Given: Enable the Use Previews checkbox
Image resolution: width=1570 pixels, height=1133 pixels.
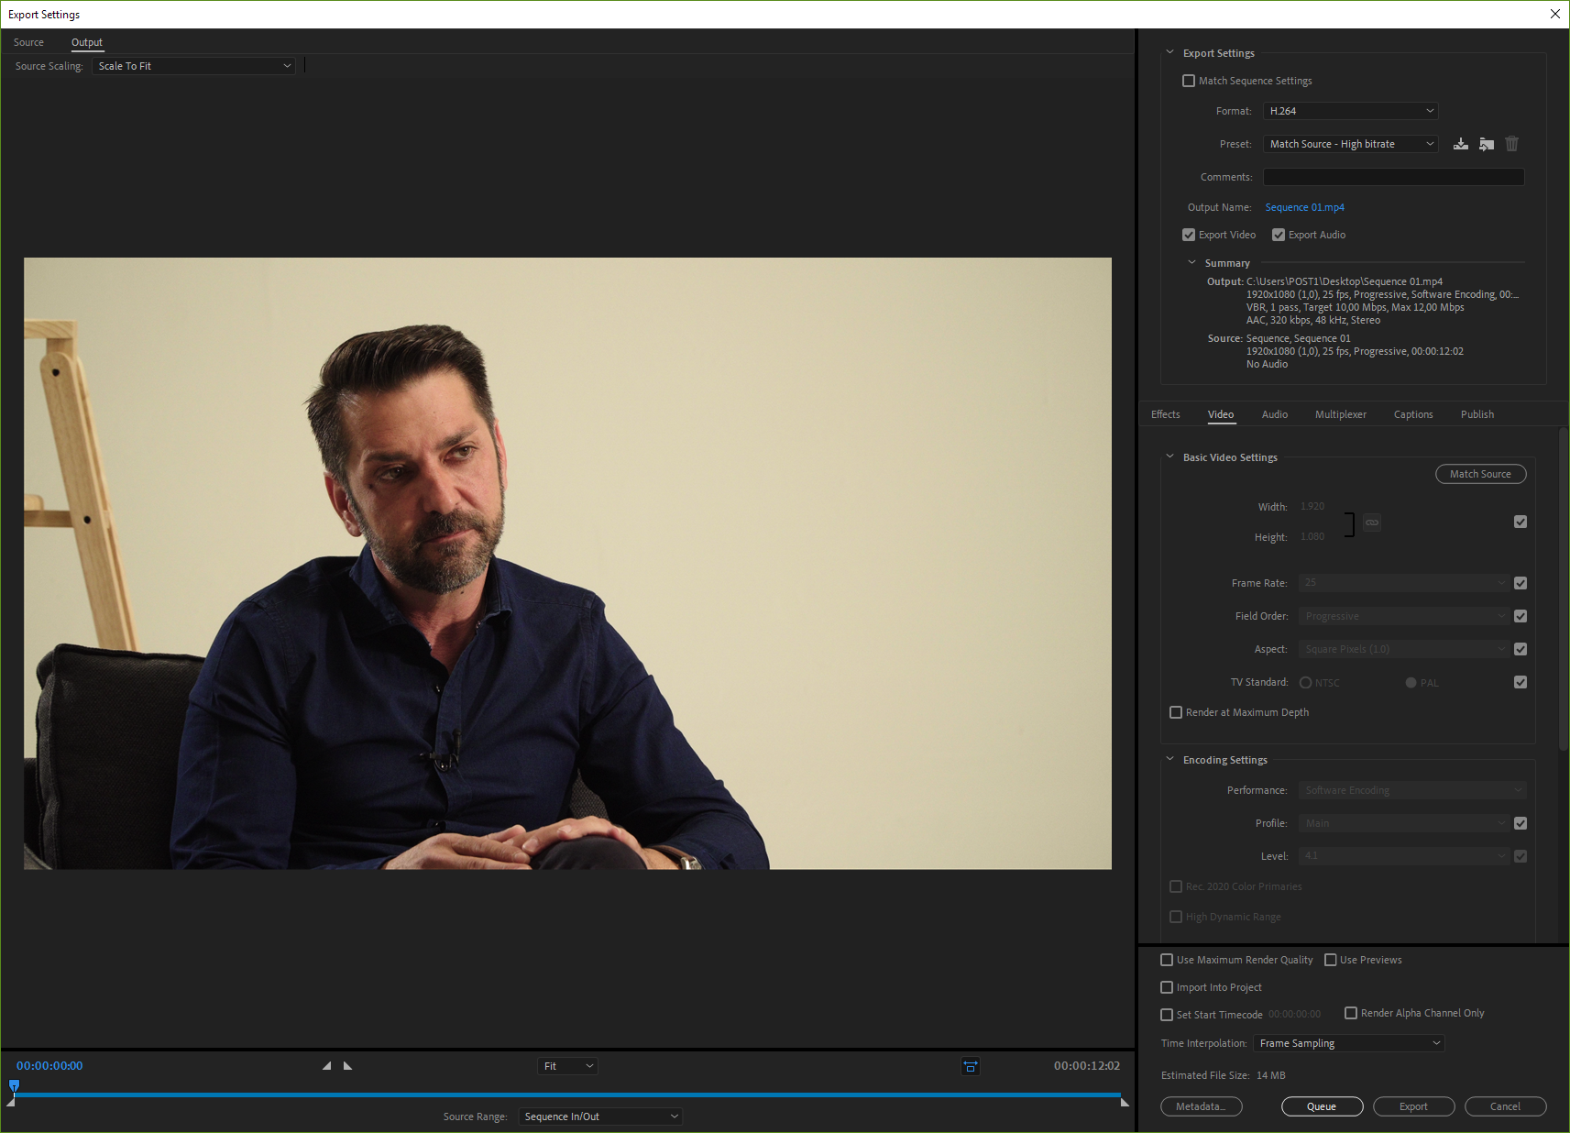Looking at the screenshot, I should (x=1331, y=960).
